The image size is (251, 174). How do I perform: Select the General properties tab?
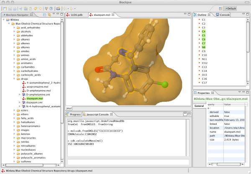point(199,106)
